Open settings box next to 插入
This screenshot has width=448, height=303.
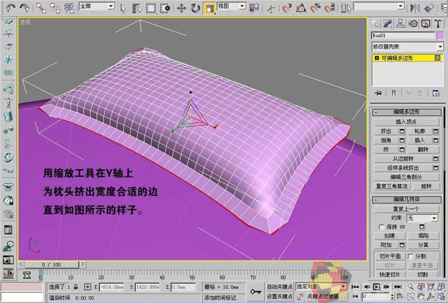436,140
